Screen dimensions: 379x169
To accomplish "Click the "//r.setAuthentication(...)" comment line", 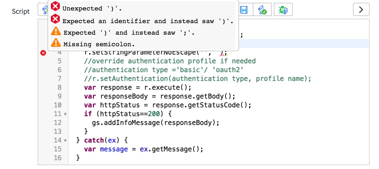I will (198, 79).
